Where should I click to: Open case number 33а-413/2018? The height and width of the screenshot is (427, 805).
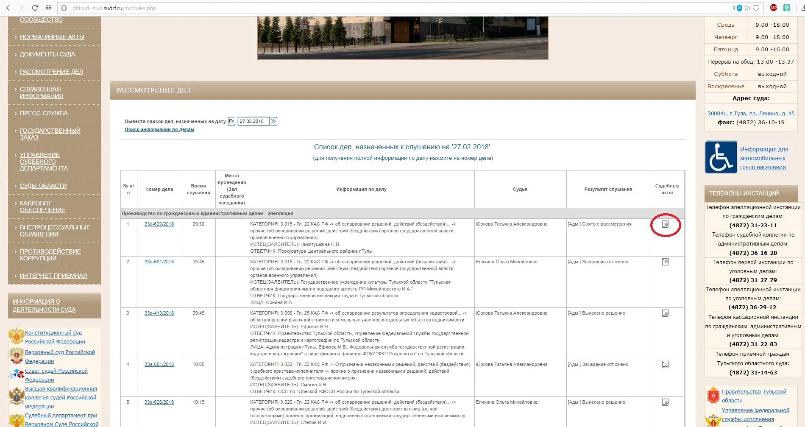pyautogui.click(x=159, y=313)
